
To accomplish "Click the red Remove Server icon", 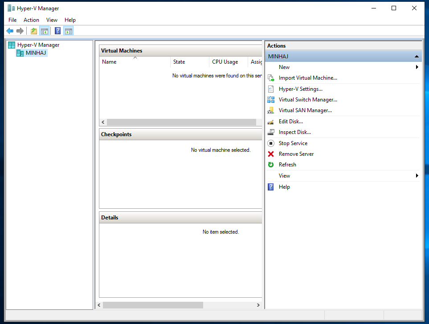I will pos(271,154).
